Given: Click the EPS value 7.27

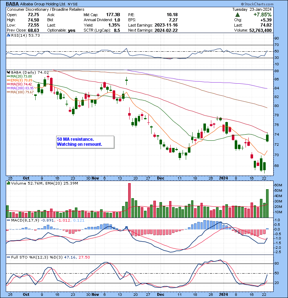Looking at the screenshot, I should tap(173, 20).
